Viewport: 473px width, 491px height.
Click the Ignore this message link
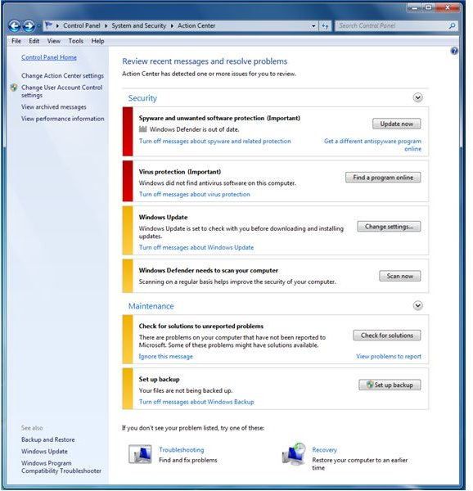[x=165, y=356]
